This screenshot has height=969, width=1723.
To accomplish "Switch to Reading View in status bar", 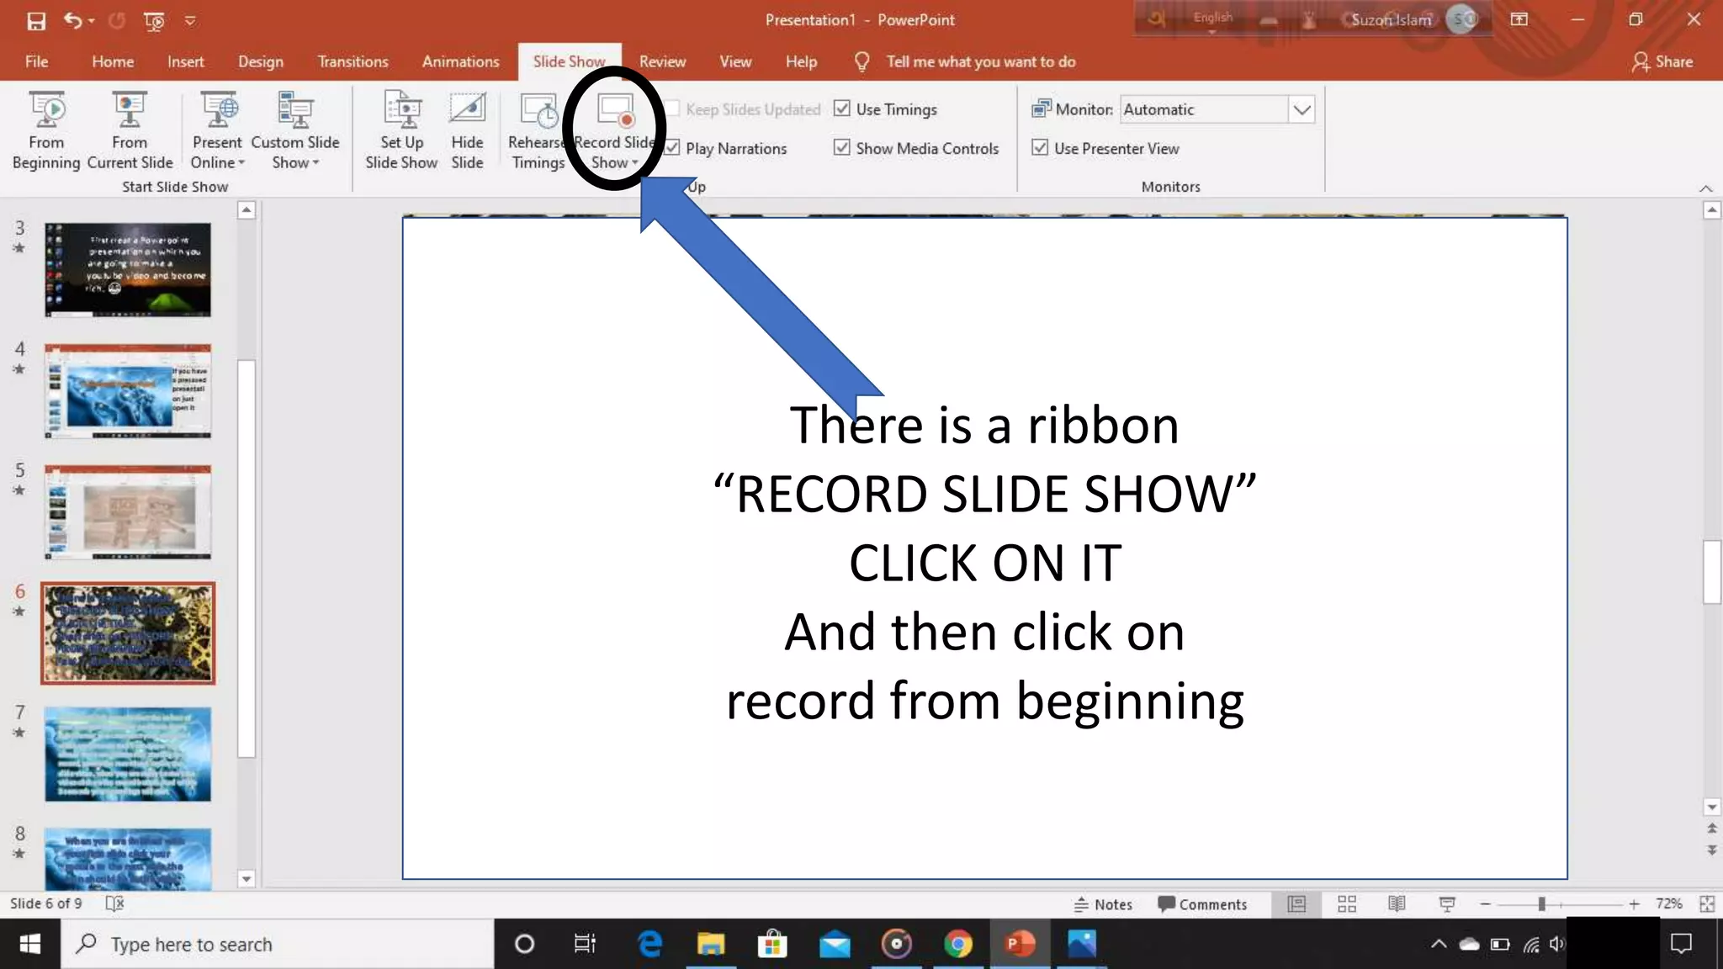I will (1397, 904).
